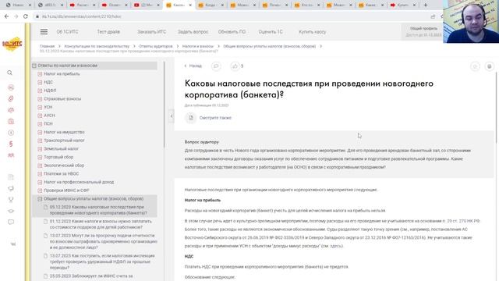Close the active 'Каковы' browser tab
Viewport: 499px width, 281px height.
click(190, 5)
